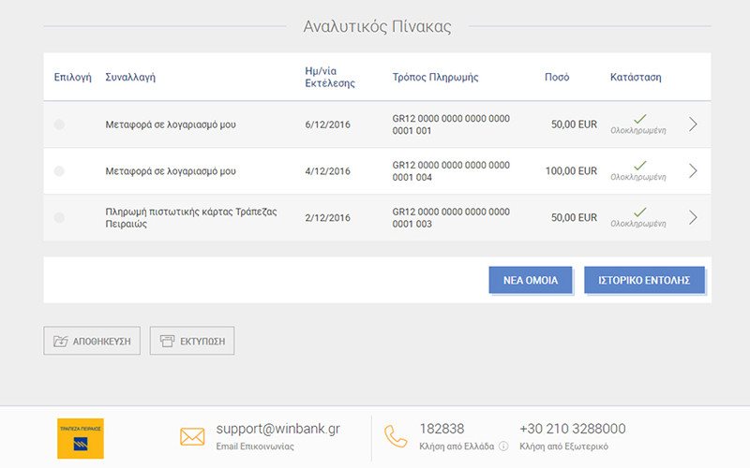
Task: Select radio button for 100,00 EUR transfer
Action: (x=60, y=171)
